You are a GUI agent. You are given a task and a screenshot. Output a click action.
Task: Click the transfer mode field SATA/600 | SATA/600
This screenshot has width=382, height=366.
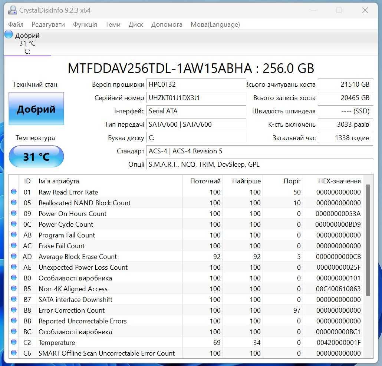196,124
